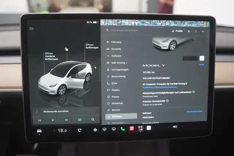Tap info icon beside Abstandsgeschwindigkeitsregler und Lenkassistent
Screen dimensions: 234x156
(193, 92)
